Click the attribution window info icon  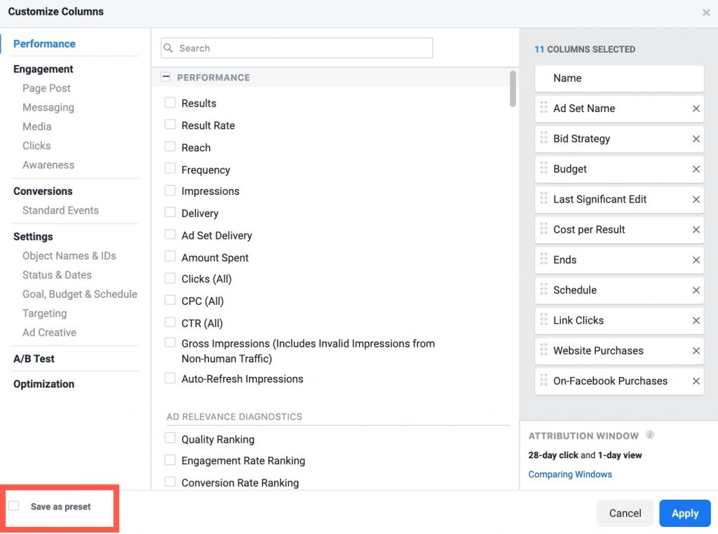click(x=650, y=434)
